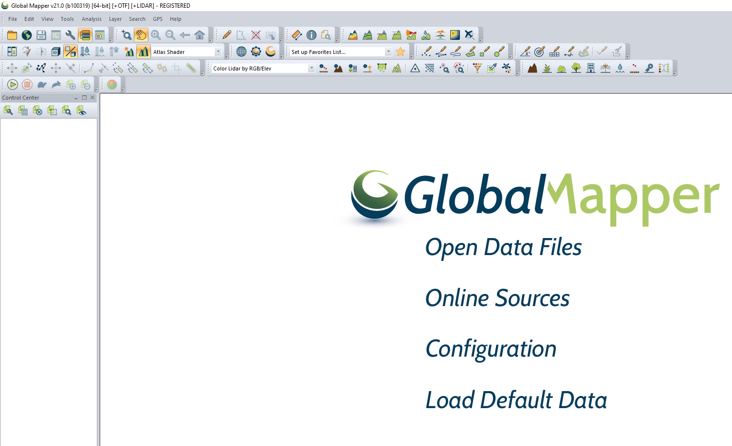
Task: Click the high vegetation tree icon
Action: point(576,68)
